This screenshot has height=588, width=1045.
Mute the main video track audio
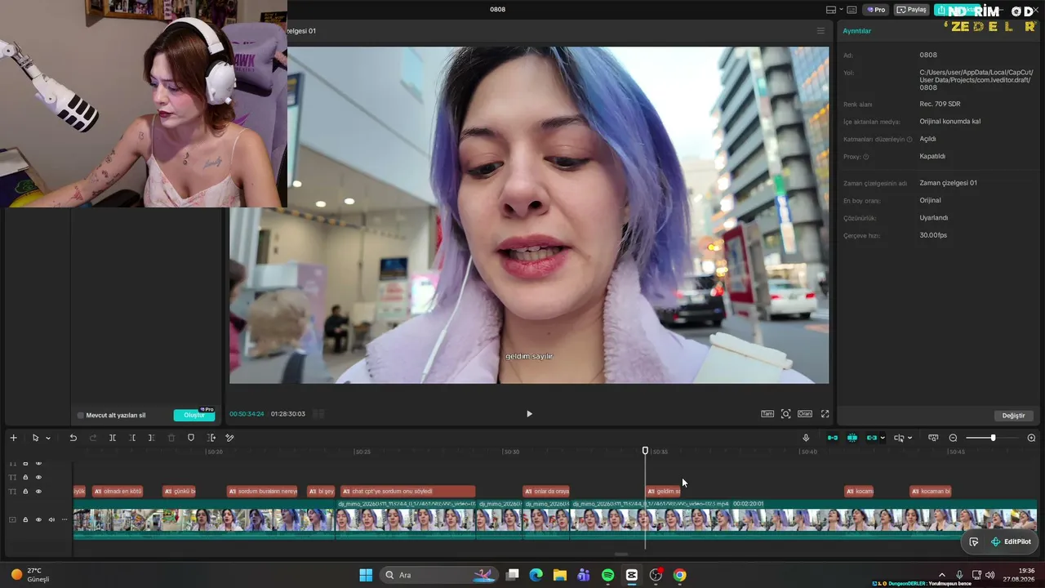[x=51, y=519]
